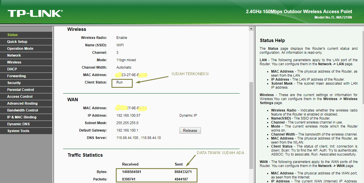Open the Wireless menu
Screen dimensions: 364x183
pos(26,62)
